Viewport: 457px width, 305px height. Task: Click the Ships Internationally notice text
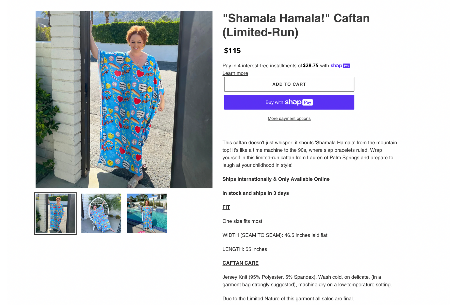pyautogui.click(x=276, y=179)
